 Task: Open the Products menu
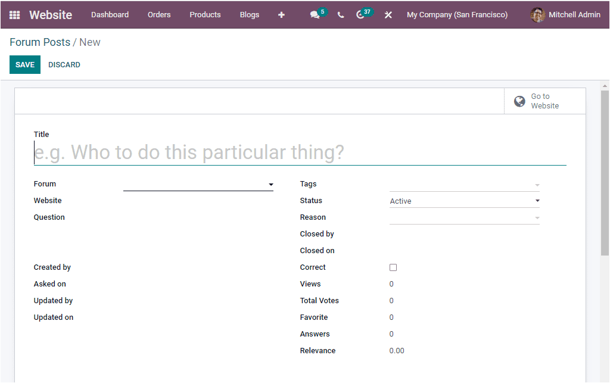[x=205, y=14]
